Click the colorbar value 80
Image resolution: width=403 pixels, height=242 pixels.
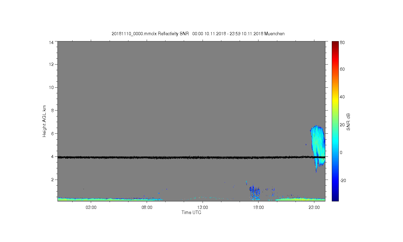tap(342, 42)
